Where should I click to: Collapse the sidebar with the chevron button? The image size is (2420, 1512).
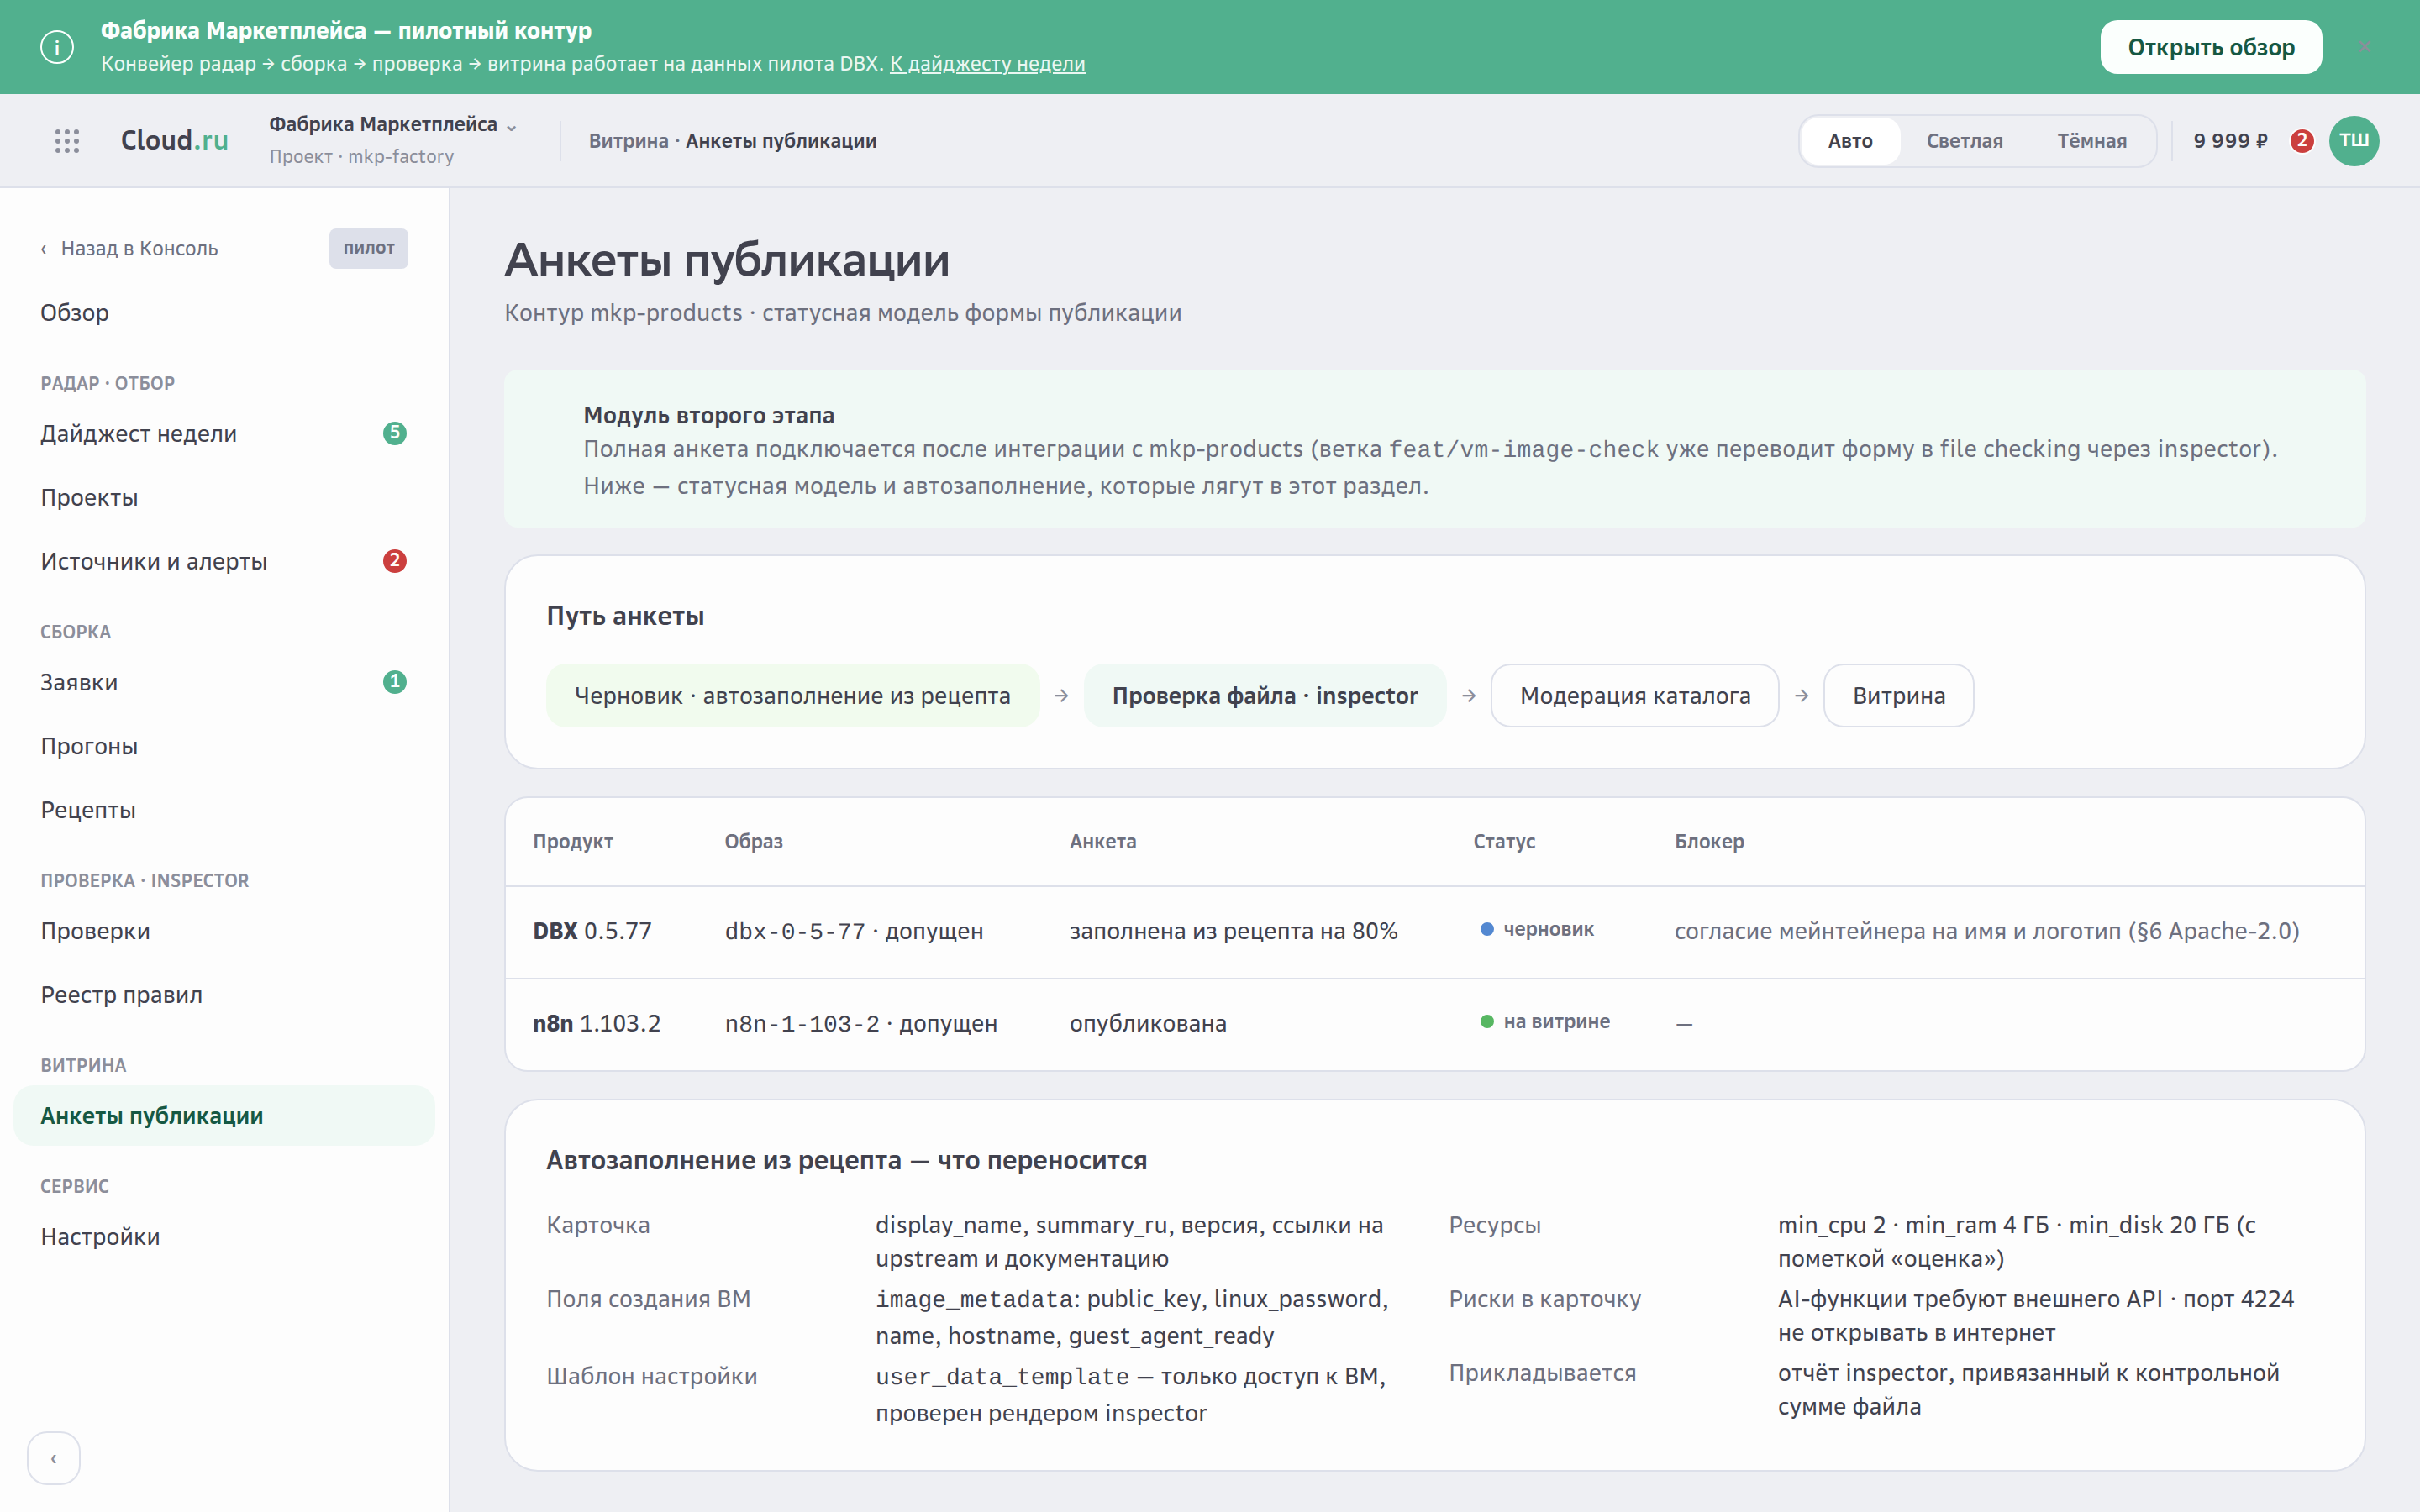(x=54, y=1458)
